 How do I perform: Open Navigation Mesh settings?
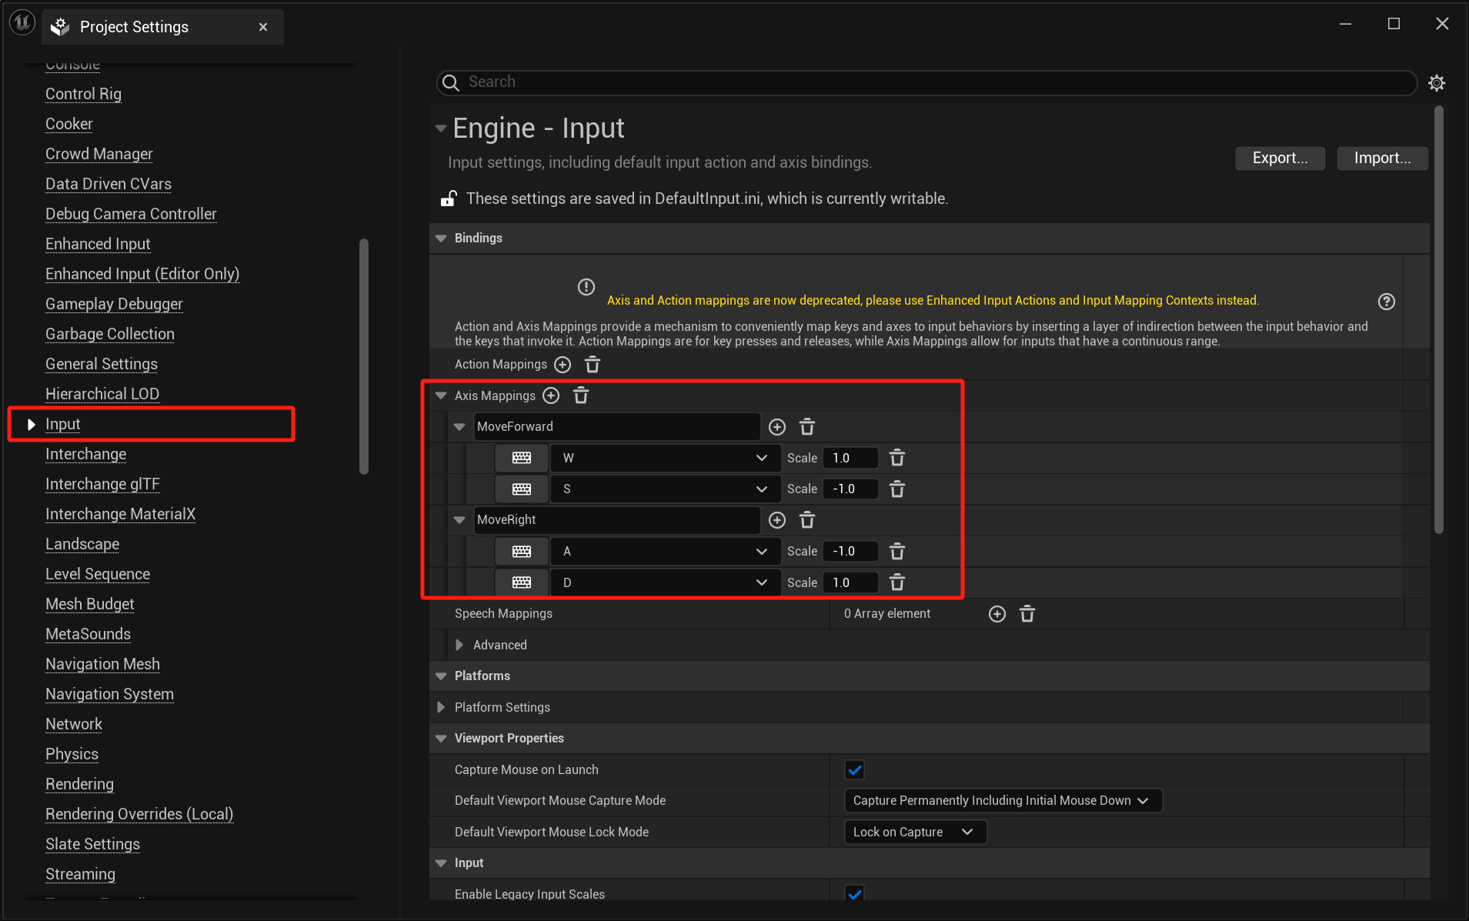[x=102, y=664]
